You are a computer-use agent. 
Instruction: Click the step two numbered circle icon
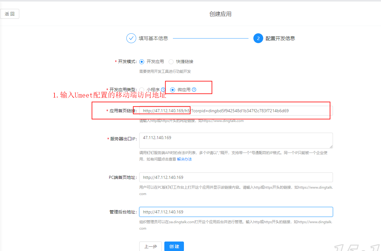tap(258, 38)
